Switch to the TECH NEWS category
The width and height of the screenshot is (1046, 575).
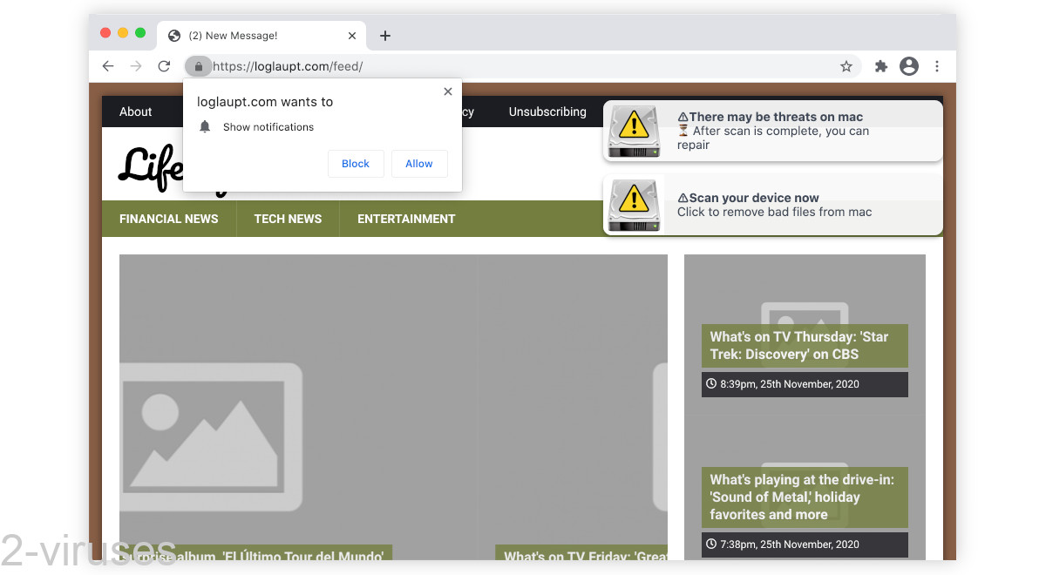pos(288,219)
